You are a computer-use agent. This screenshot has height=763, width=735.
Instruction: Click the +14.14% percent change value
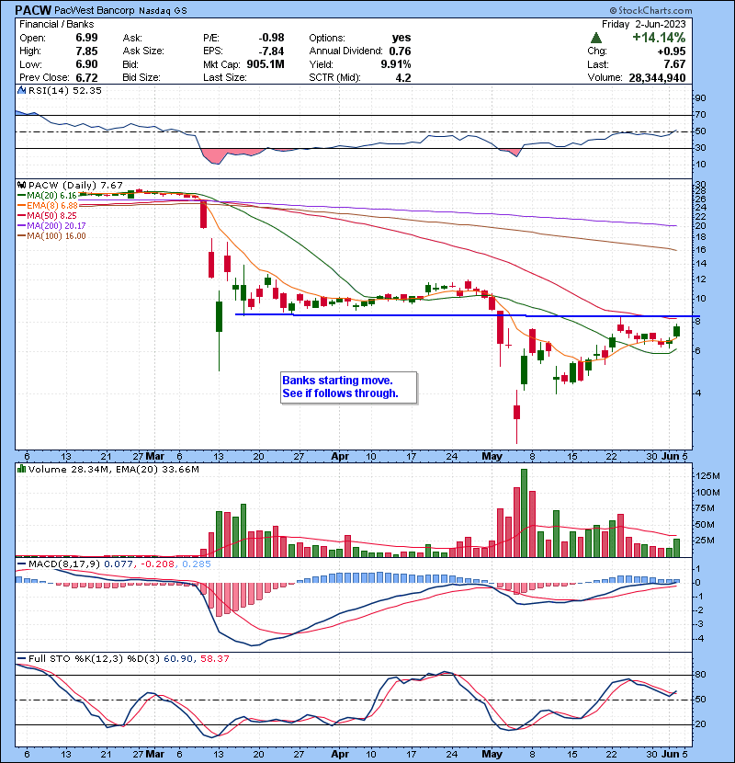(659, 38)
